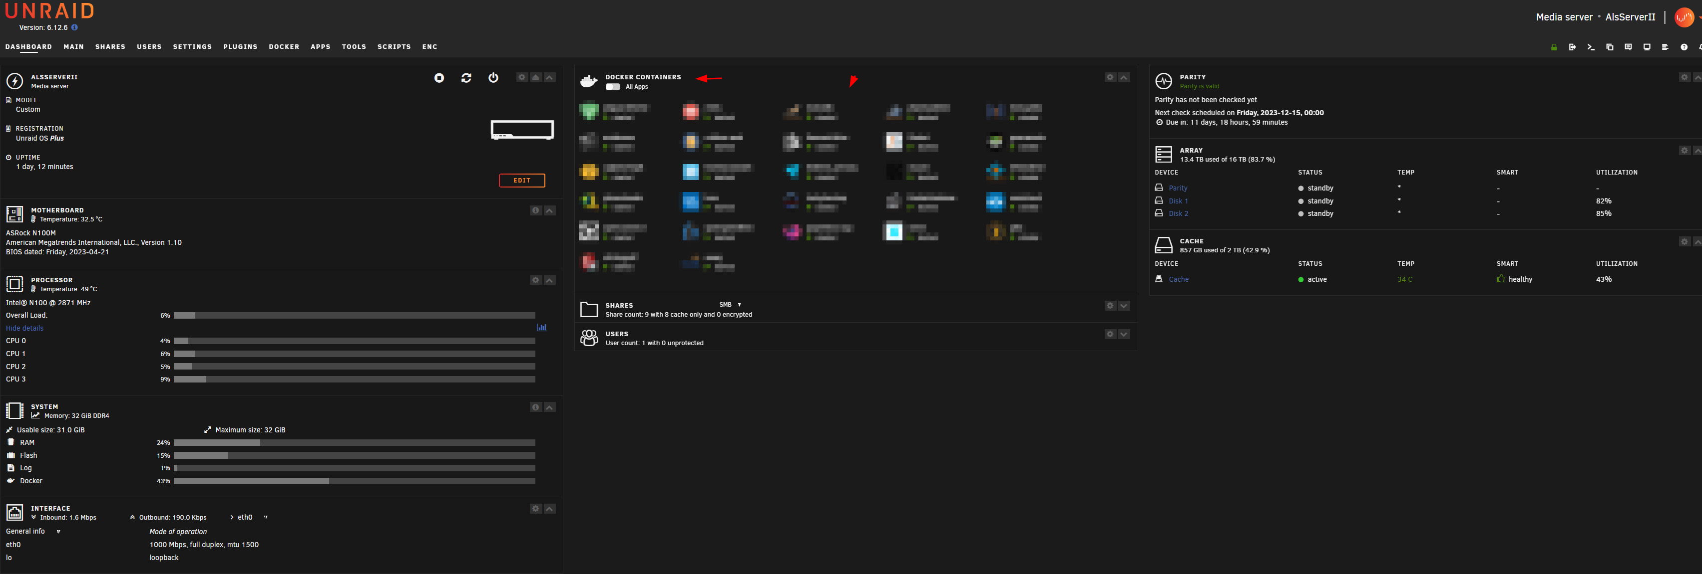Screen dimensions: 1702x574
Task: Click the EDIT button
Action: (521, 180)
